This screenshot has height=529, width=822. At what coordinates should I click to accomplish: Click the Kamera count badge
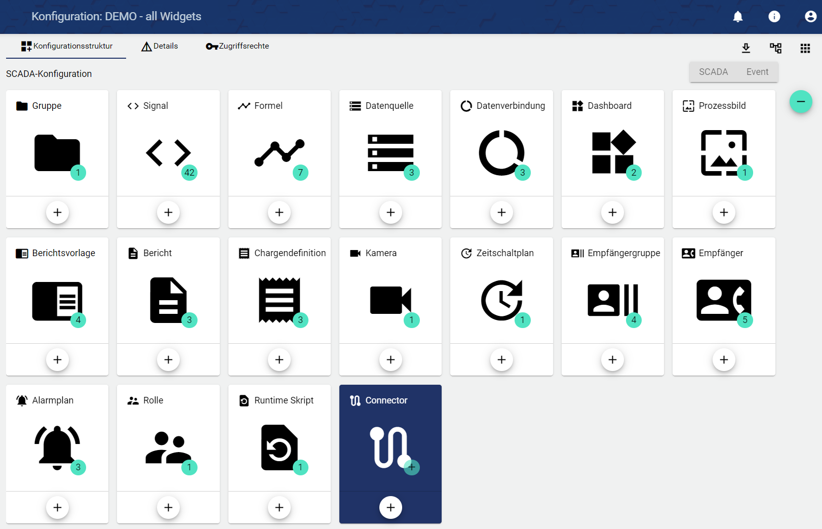coord(411,320)
